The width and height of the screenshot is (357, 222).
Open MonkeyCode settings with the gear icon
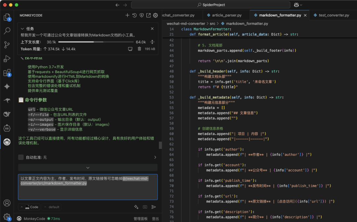coord(155,15)
